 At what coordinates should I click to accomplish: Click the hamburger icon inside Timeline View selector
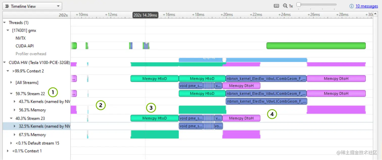coord(7,6)
